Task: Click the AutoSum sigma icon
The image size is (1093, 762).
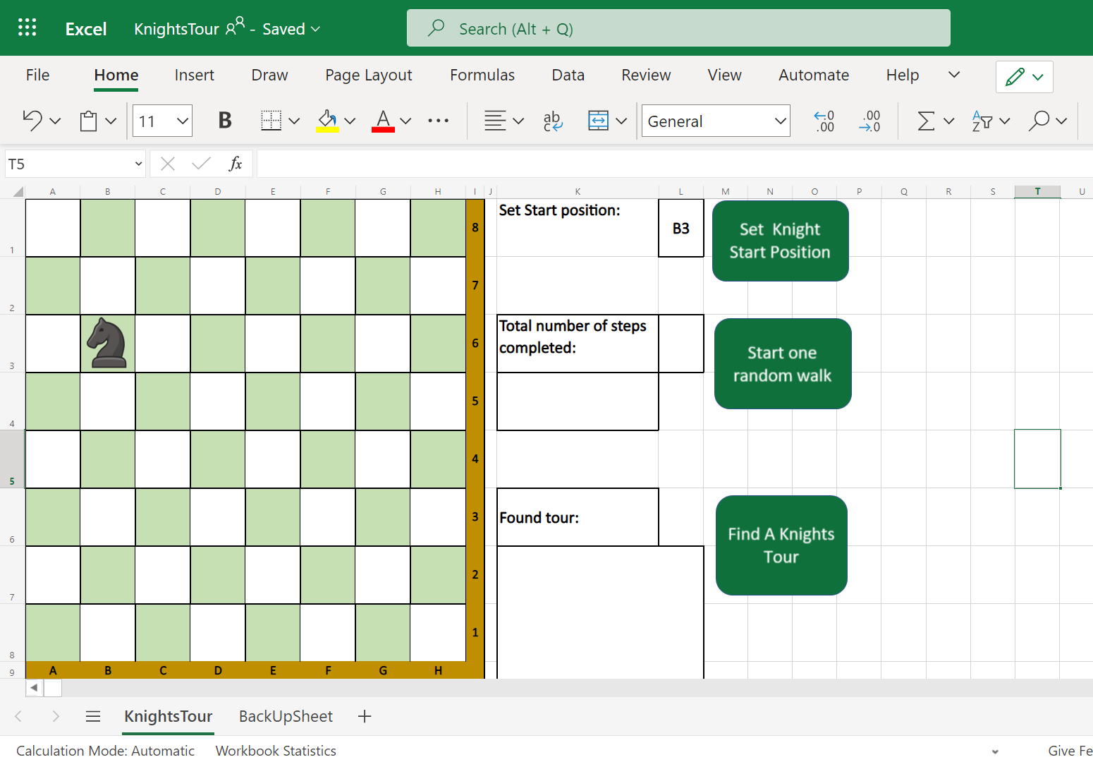Action: click(926, 121)
